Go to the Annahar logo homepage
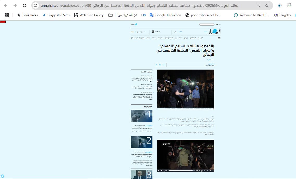Screen dimensions: 296x179 tap(216, 32)
